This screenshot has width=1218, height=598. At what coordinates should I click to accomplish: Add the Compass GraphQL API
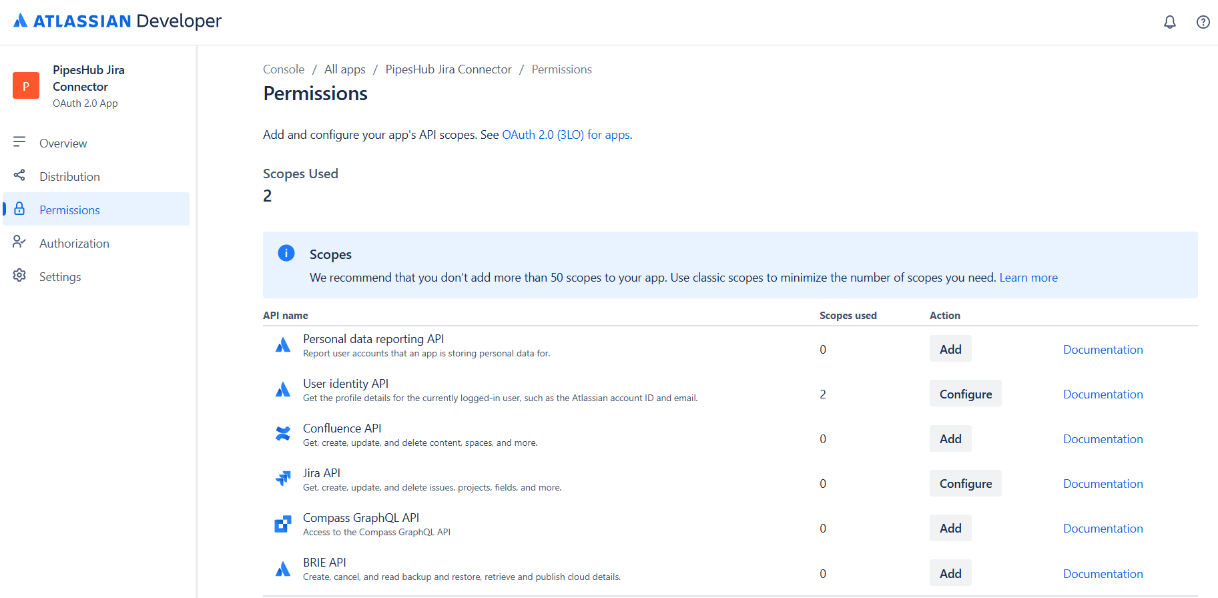pyautogui.click(x=950, y=528)
